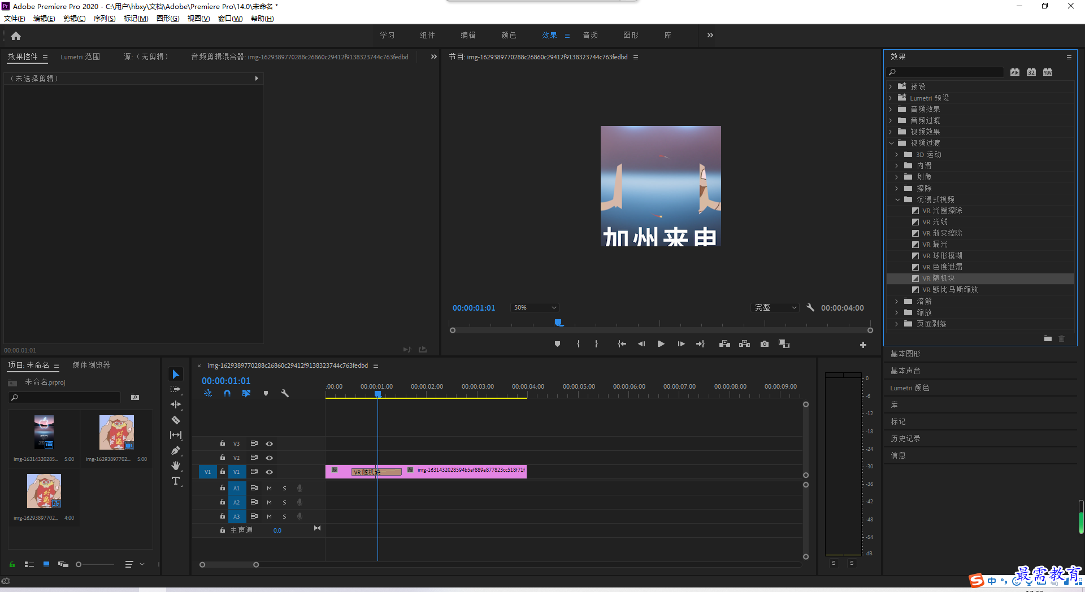Open the 基本声音 panel

point(905,371)
